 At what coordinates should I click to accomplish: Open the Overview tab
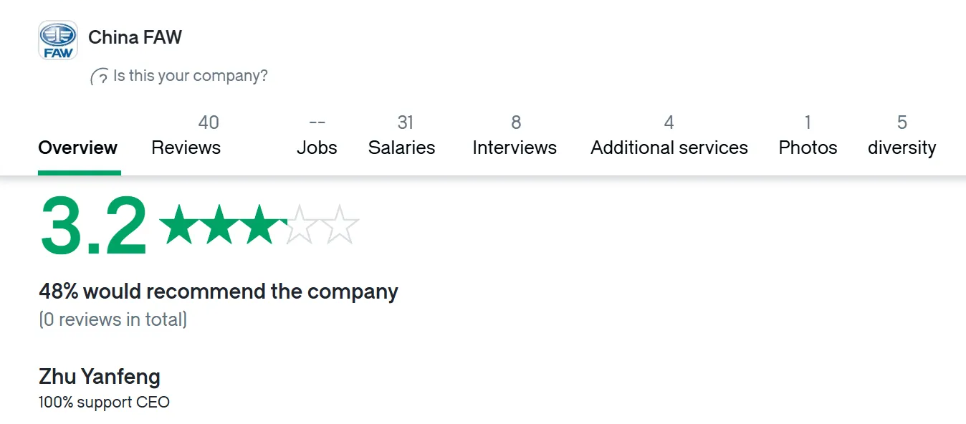coord(78,148)
